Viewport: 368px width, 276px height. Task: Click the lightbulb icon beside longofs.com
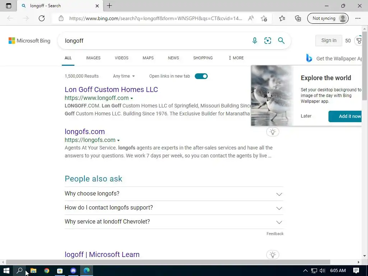(272, 132)
